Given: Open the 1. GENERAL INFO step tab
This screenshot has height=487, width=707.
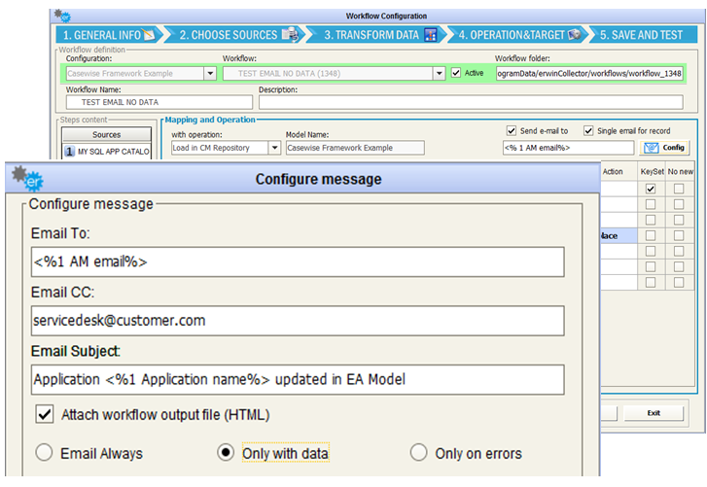Looking at the screenshot, I should tap(108, 35).
